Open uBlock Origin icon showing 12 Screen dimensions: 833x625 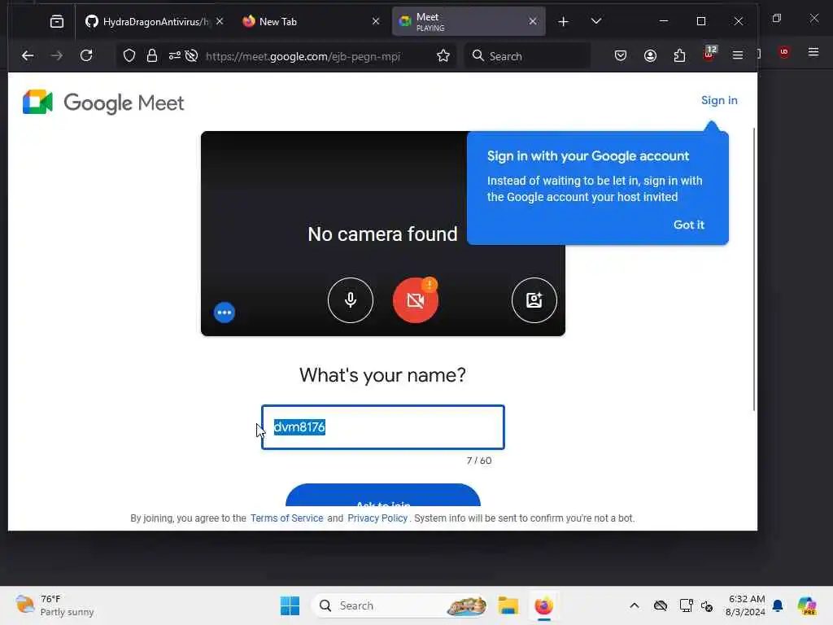(709, 54)
